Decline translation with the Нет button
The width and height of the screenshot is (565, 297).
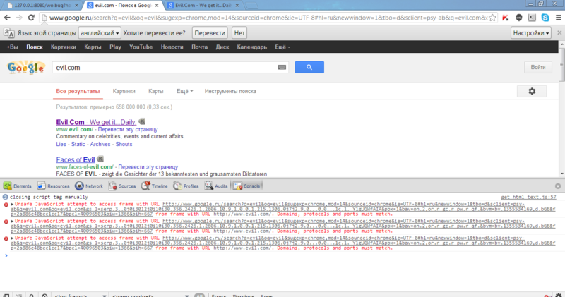click(x=239, y=33)
